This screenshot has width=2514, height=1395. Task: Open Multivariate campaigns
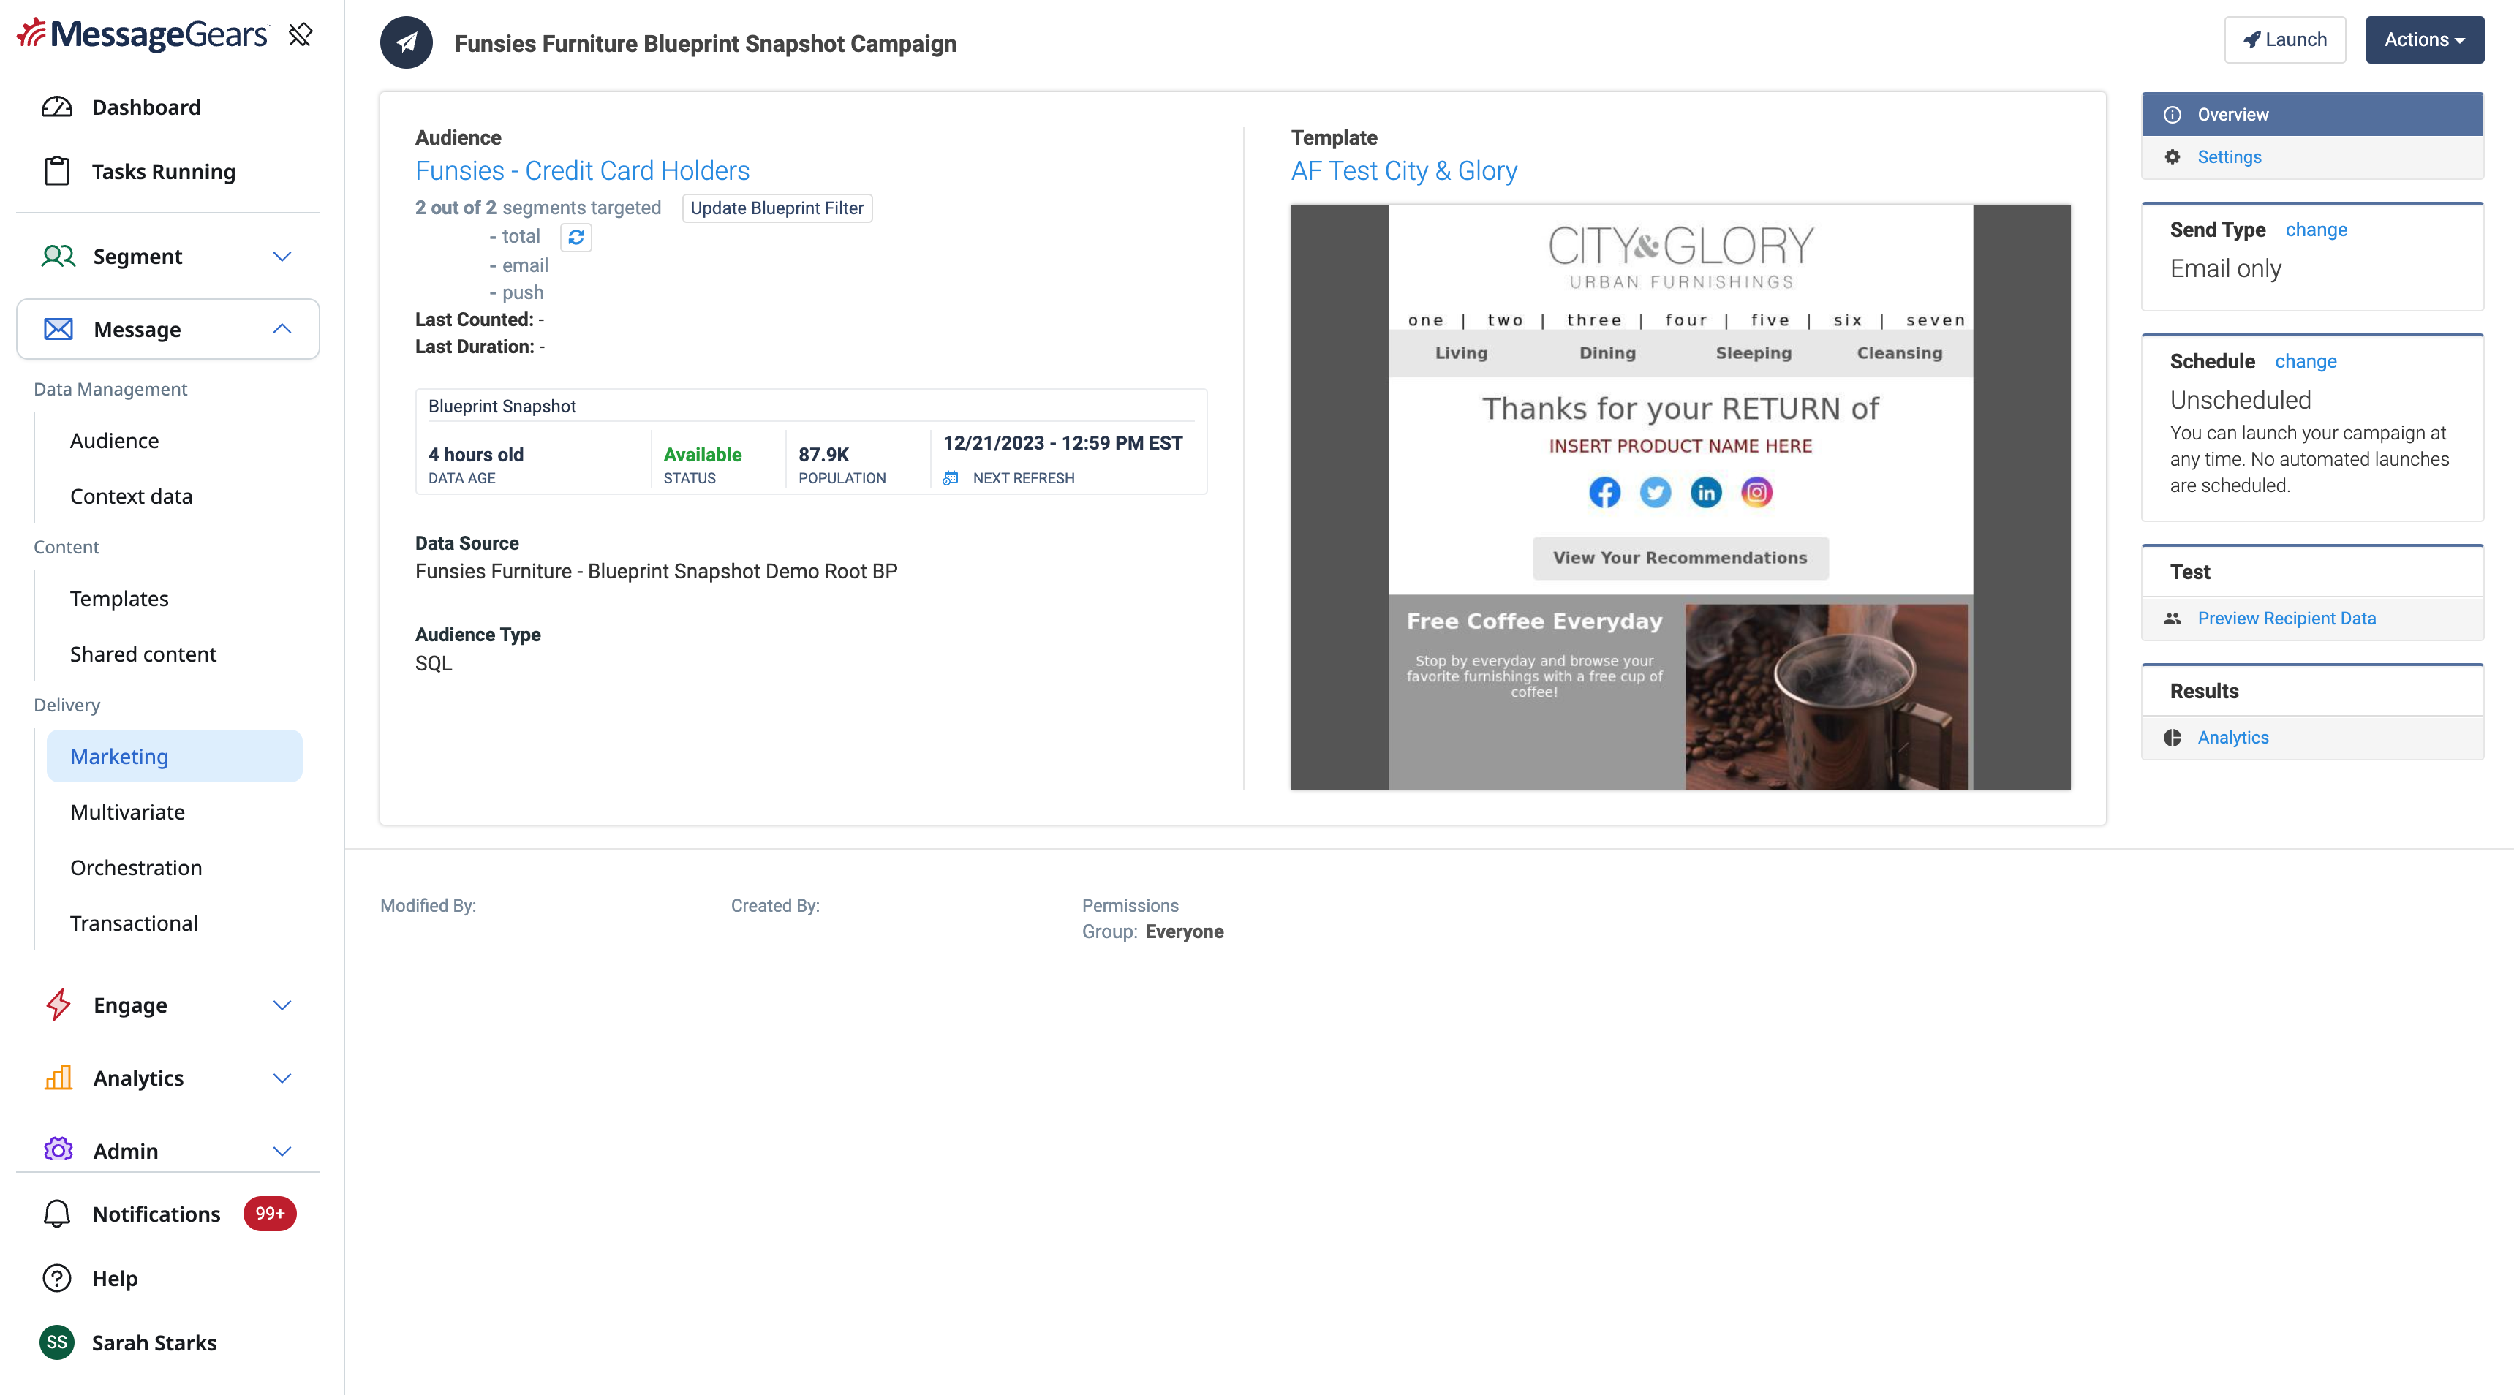coord(128,812)
